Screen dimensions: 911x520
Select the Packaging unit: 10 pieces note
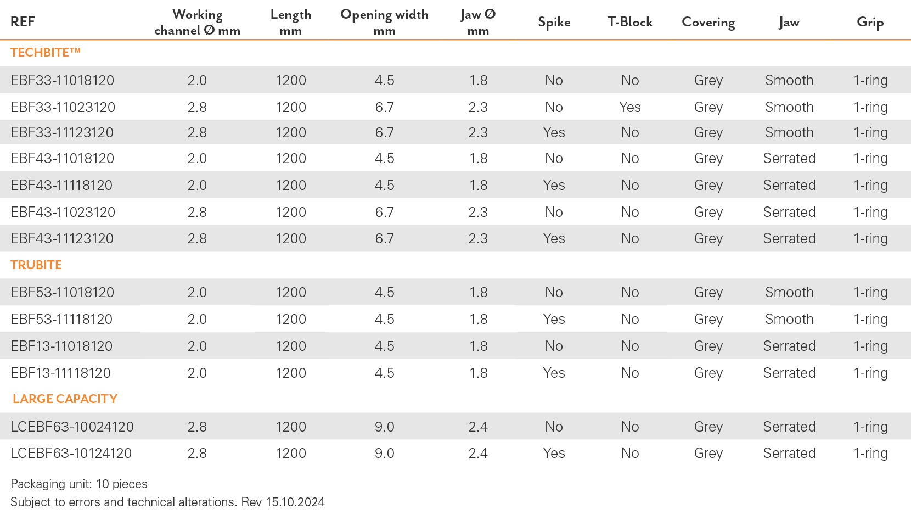[79, 484]
